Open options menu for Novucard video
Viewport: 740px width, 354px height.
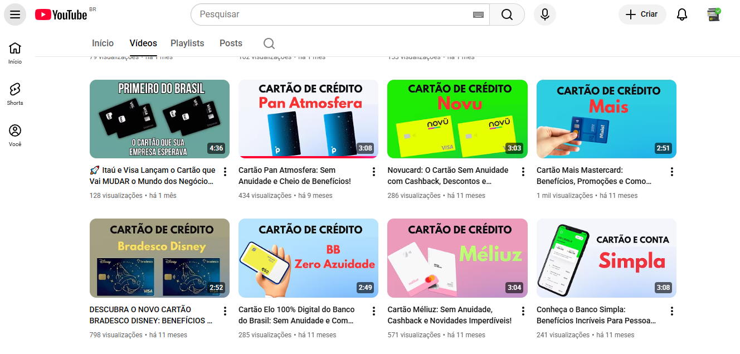[523, 172]
